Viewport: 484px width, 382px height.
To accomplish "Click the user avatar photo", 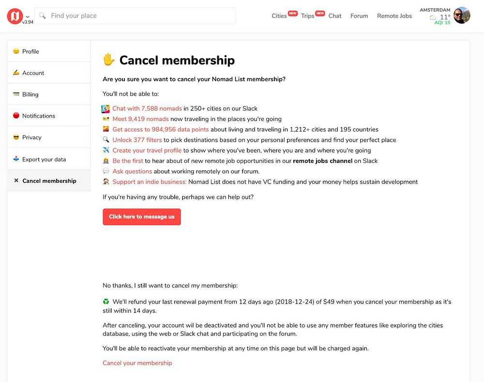I will pyautogui.click(x=462, y=15).
